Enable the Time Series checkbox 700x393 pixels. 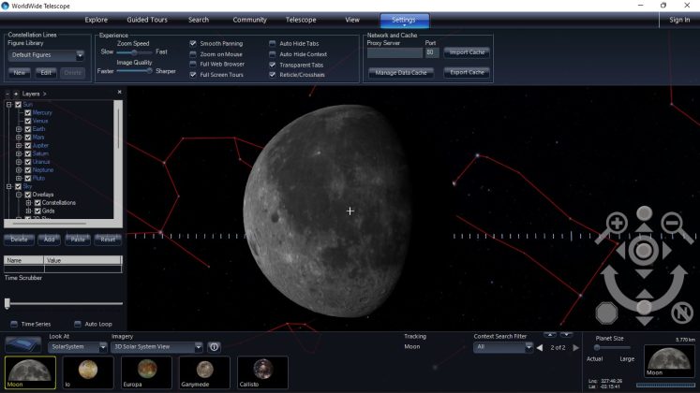[14, 324]
